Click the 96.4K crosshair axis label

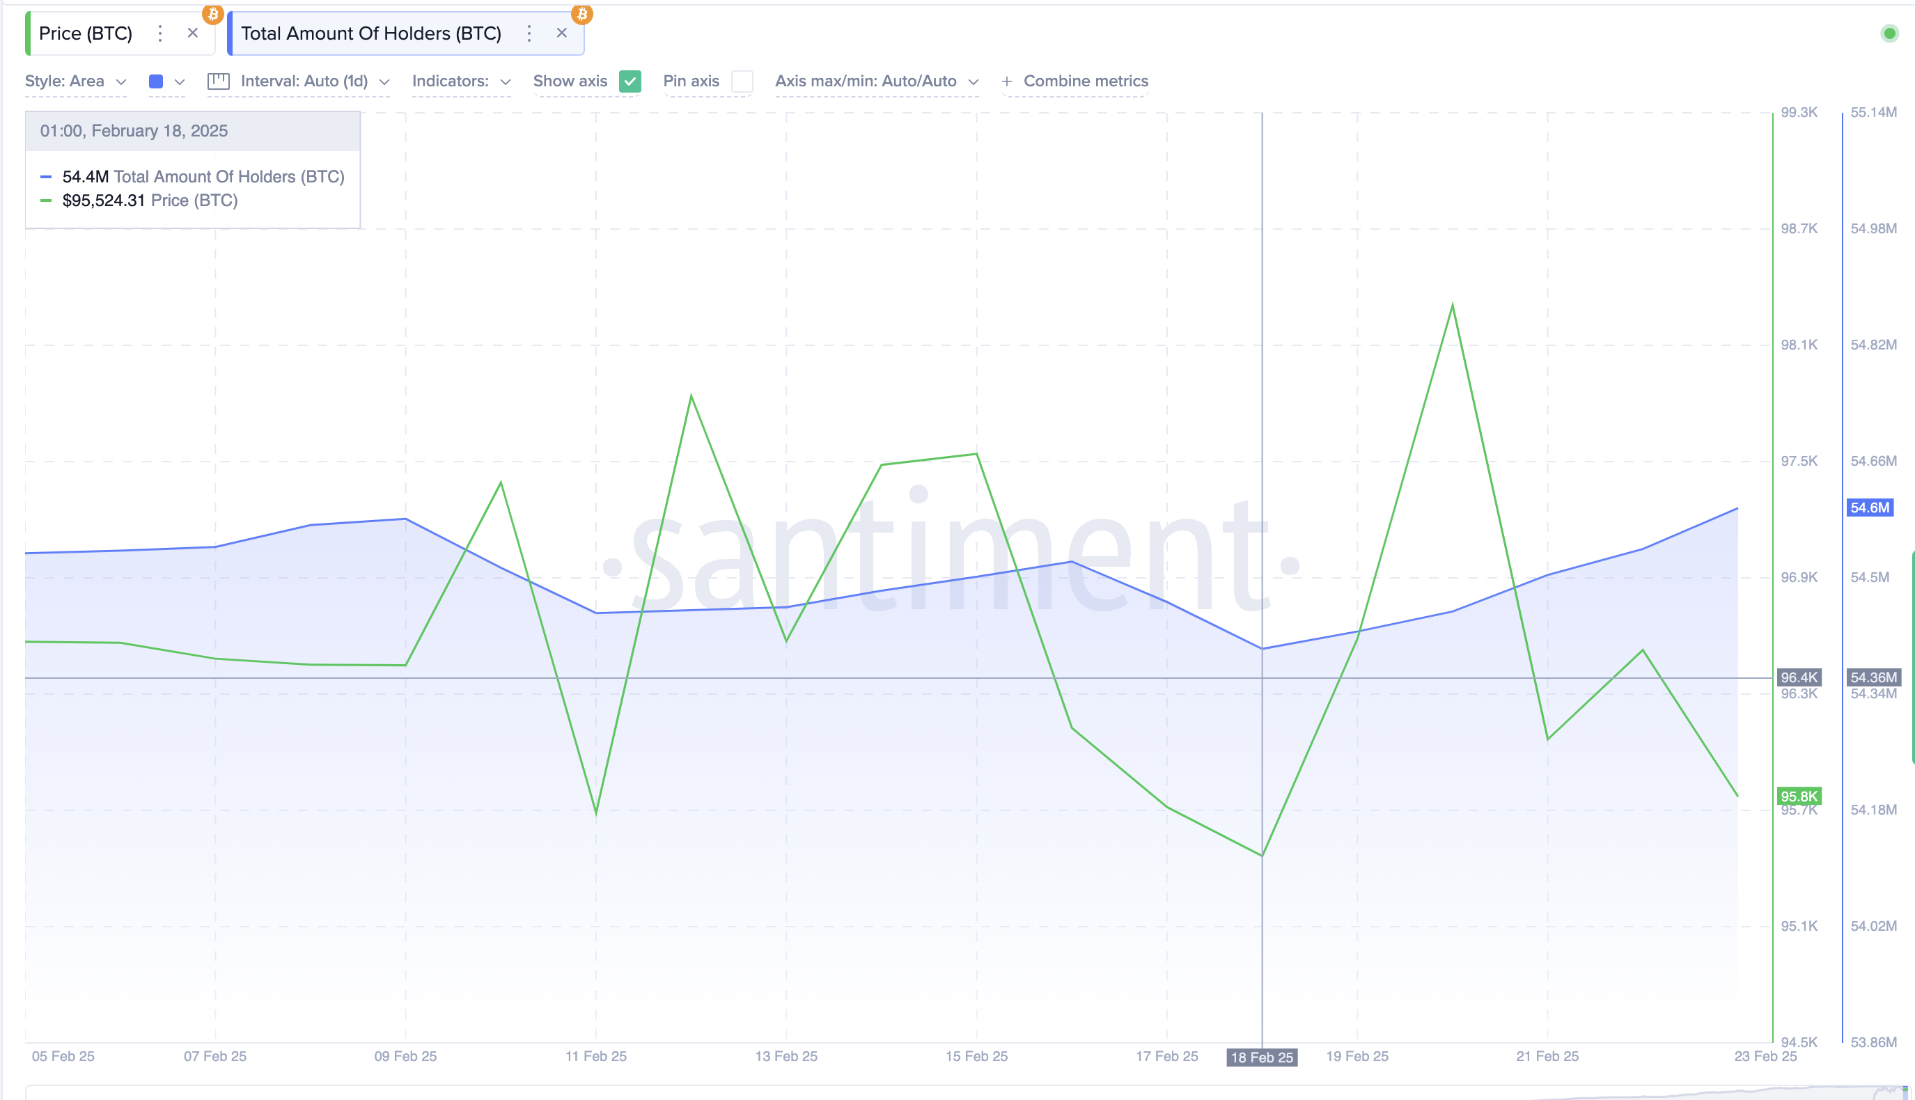1799,677
